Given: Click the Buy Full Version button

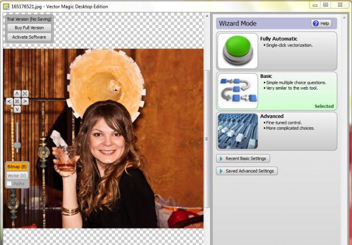Looking at the screenshot, I should point(29,28).
